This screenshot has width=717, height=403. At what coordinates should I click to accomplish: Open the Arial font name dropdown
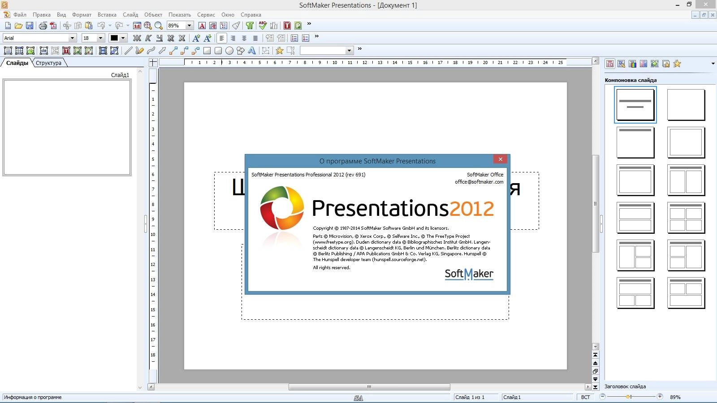(72, 38)
